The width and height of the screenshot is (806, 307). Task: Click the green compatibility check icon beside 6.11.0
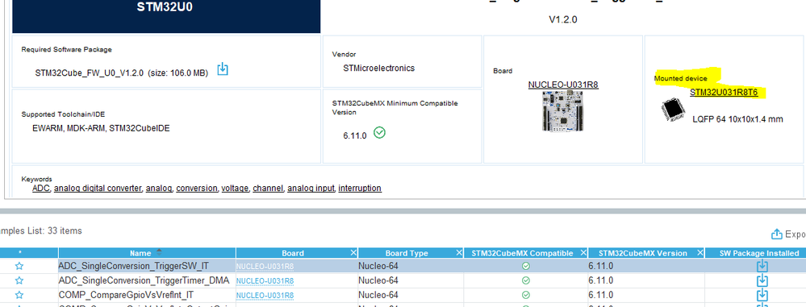pyautogui.click(x=379, y=133)
